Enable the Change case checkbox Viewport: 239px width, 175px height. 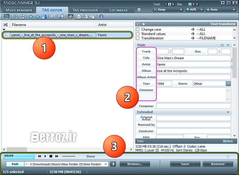pyautogui.click(x=138, y=29)
